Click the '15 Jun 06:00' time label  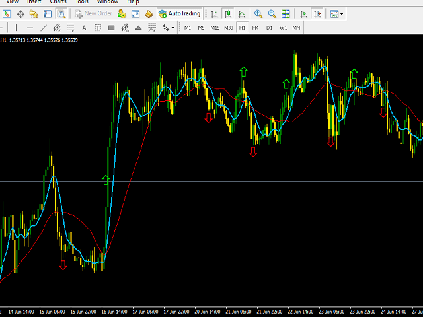coord(52,312)
